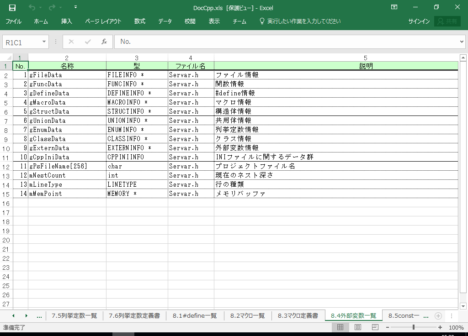Screen dimensions: 468x336
Task: Click zoom out minus button
Action: pyautogui.click(x=387, y=327)
